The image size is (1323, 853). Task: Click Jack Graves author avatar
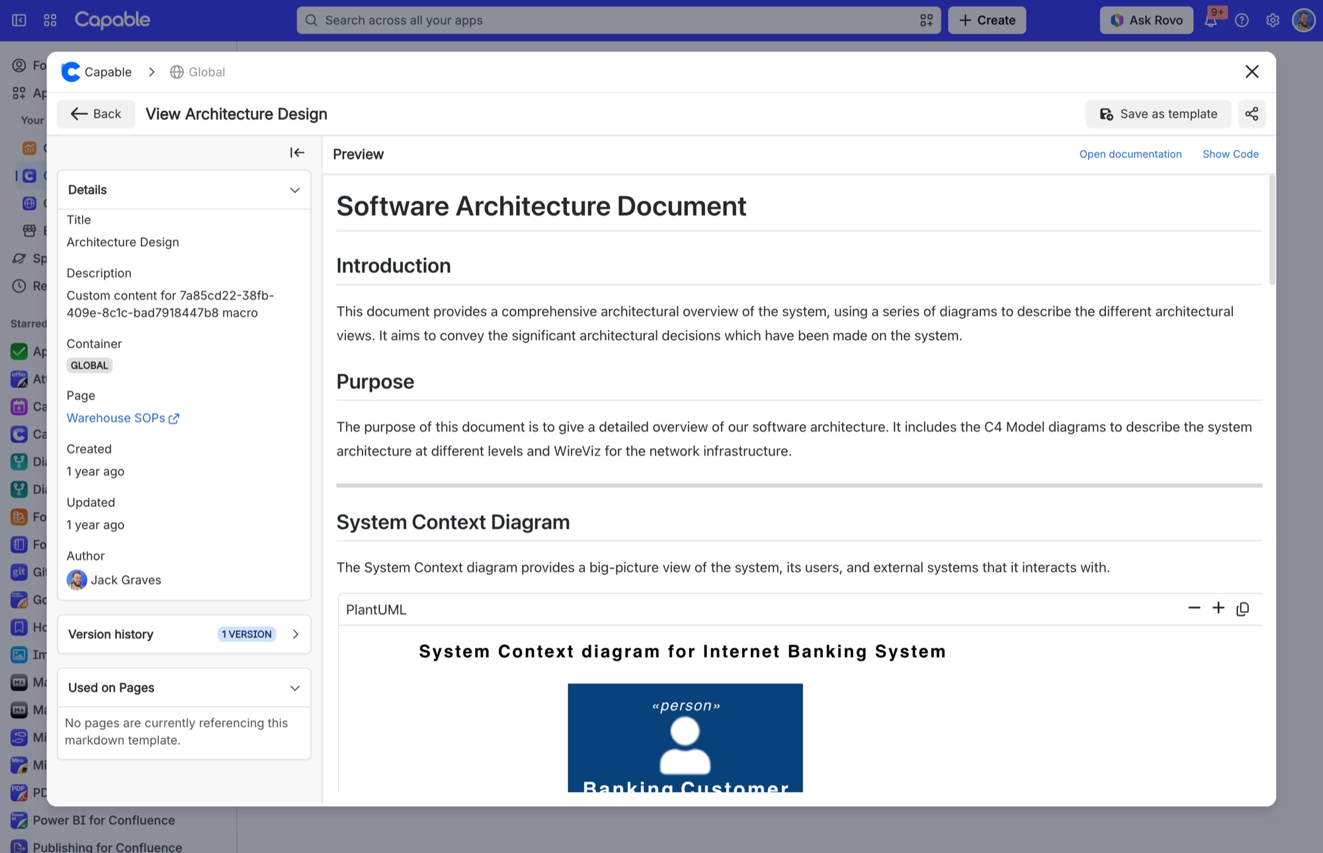[77, 580]
